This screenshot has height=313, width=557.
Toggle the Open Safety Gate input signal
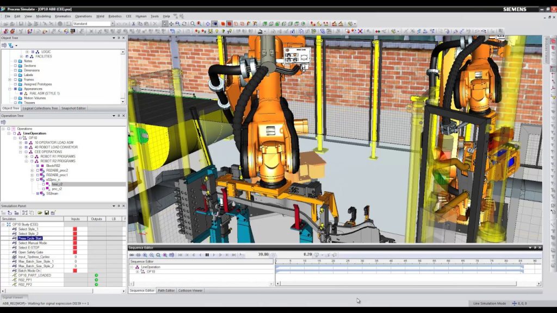pyautogui.click(x=74, y=252)
